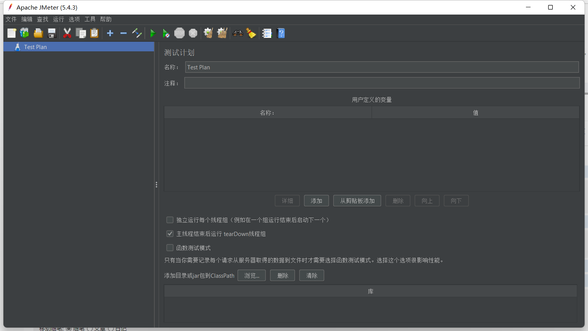This screenshot has height=331, width=588.
Task: Click the 浏览... classpath button
Action: 252,275
